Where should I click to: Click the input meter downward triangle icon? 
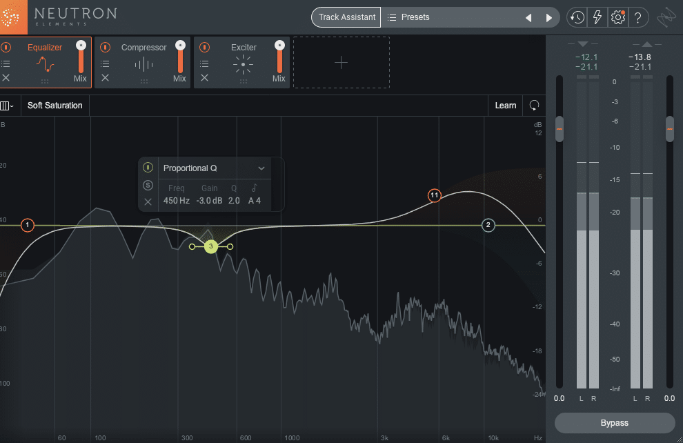(x=583, y=44)
